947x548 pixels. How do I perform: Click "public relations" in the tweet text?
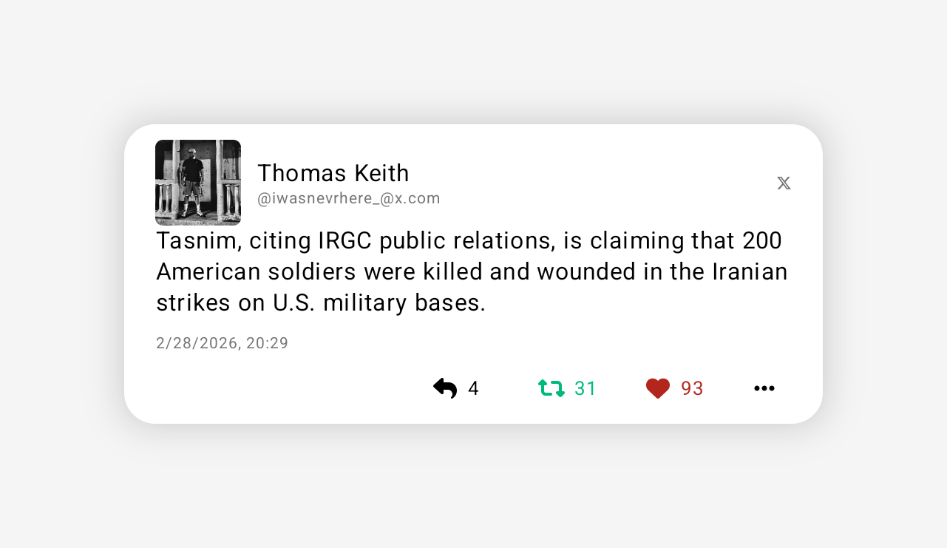469,242
